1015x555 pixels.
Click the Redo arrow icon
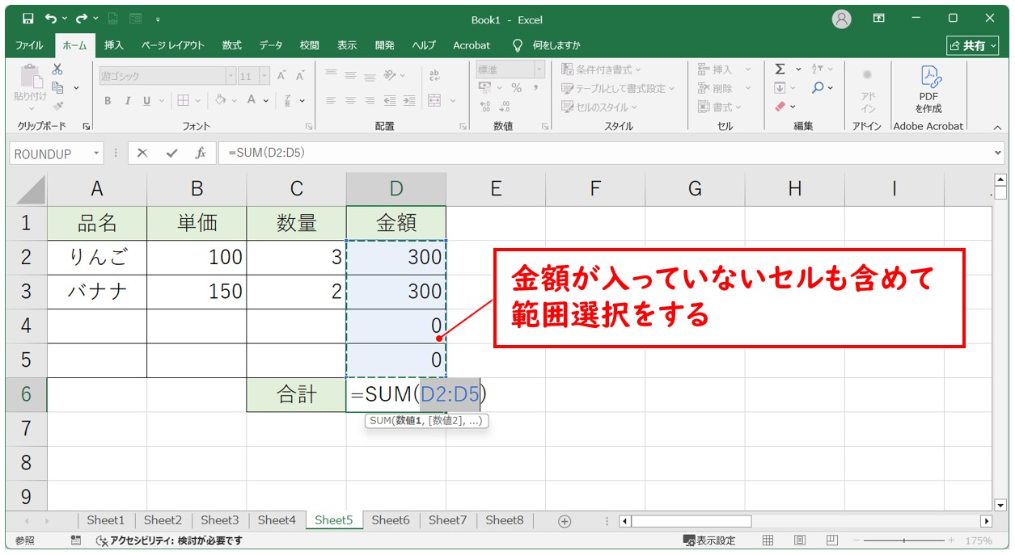[x=82, y=19]
